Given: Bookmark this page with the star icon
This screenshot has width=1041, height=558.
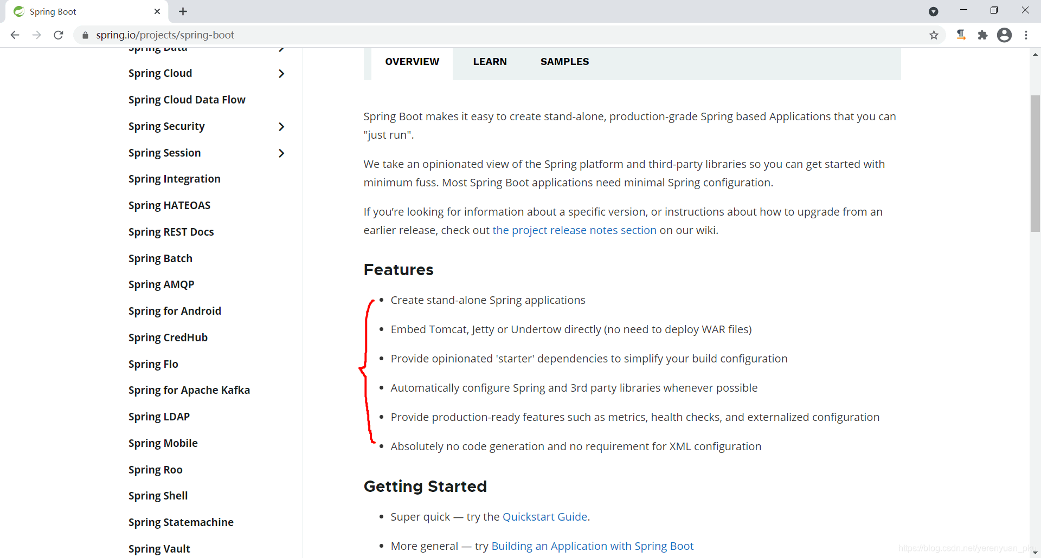Looking at the screenshot, I should pos(934,35).
